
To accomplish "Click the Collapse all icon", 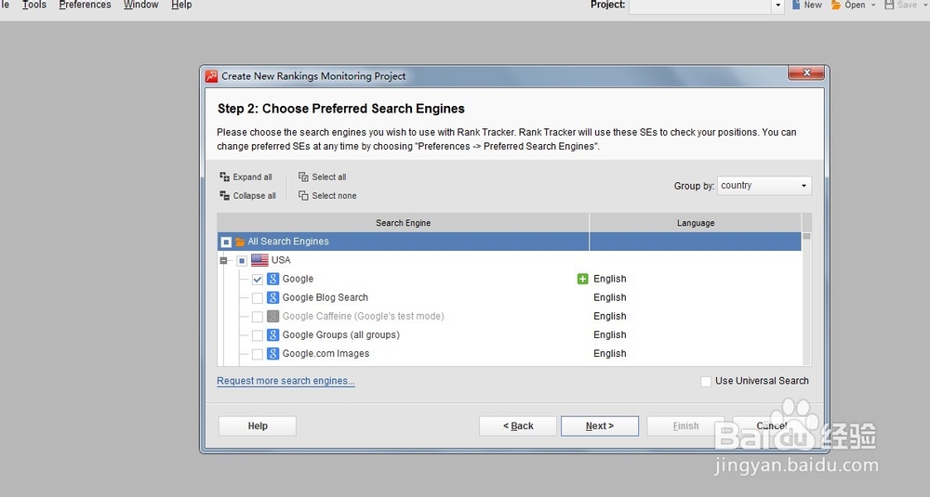I will pos(224,195).
